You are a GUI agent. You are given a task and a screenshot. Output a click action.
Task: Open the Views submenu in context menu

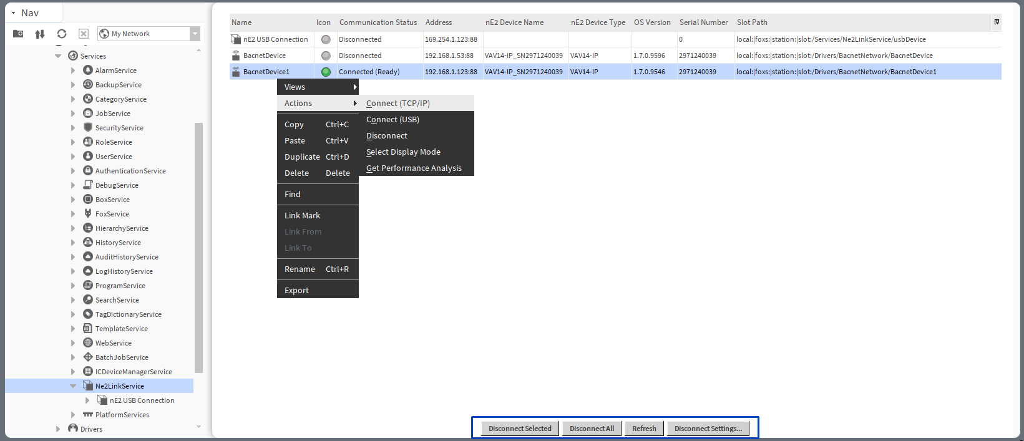(318, 87)
